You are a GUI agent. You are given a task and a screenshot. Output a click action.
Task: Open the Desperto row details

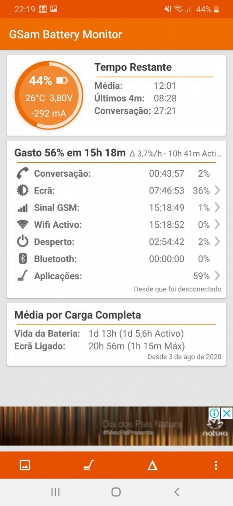tap(116, 242)
